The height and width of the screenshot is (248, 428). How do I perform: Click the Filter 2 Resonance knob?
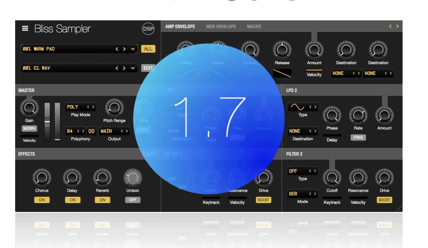(x=358, y=178)
